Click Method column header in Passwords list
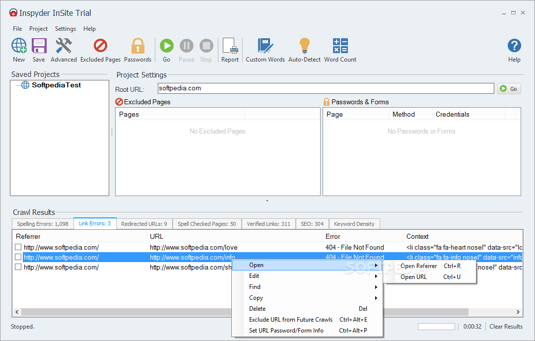Image resolution: width=535 pixels, height=341 pixels. (410, 114)
